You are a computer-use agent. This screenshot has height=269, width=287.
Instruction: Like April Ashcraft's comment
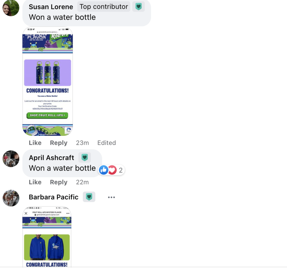pos(35,182)
